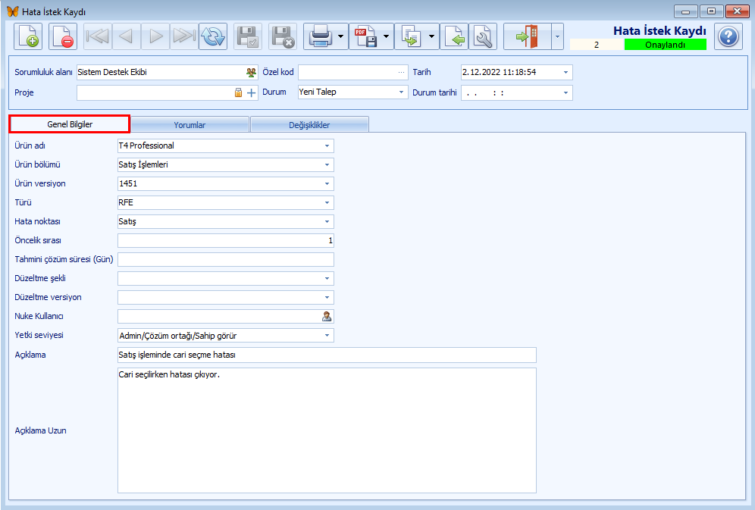Switch to the Yorumlar tab

tap(190, 125)
